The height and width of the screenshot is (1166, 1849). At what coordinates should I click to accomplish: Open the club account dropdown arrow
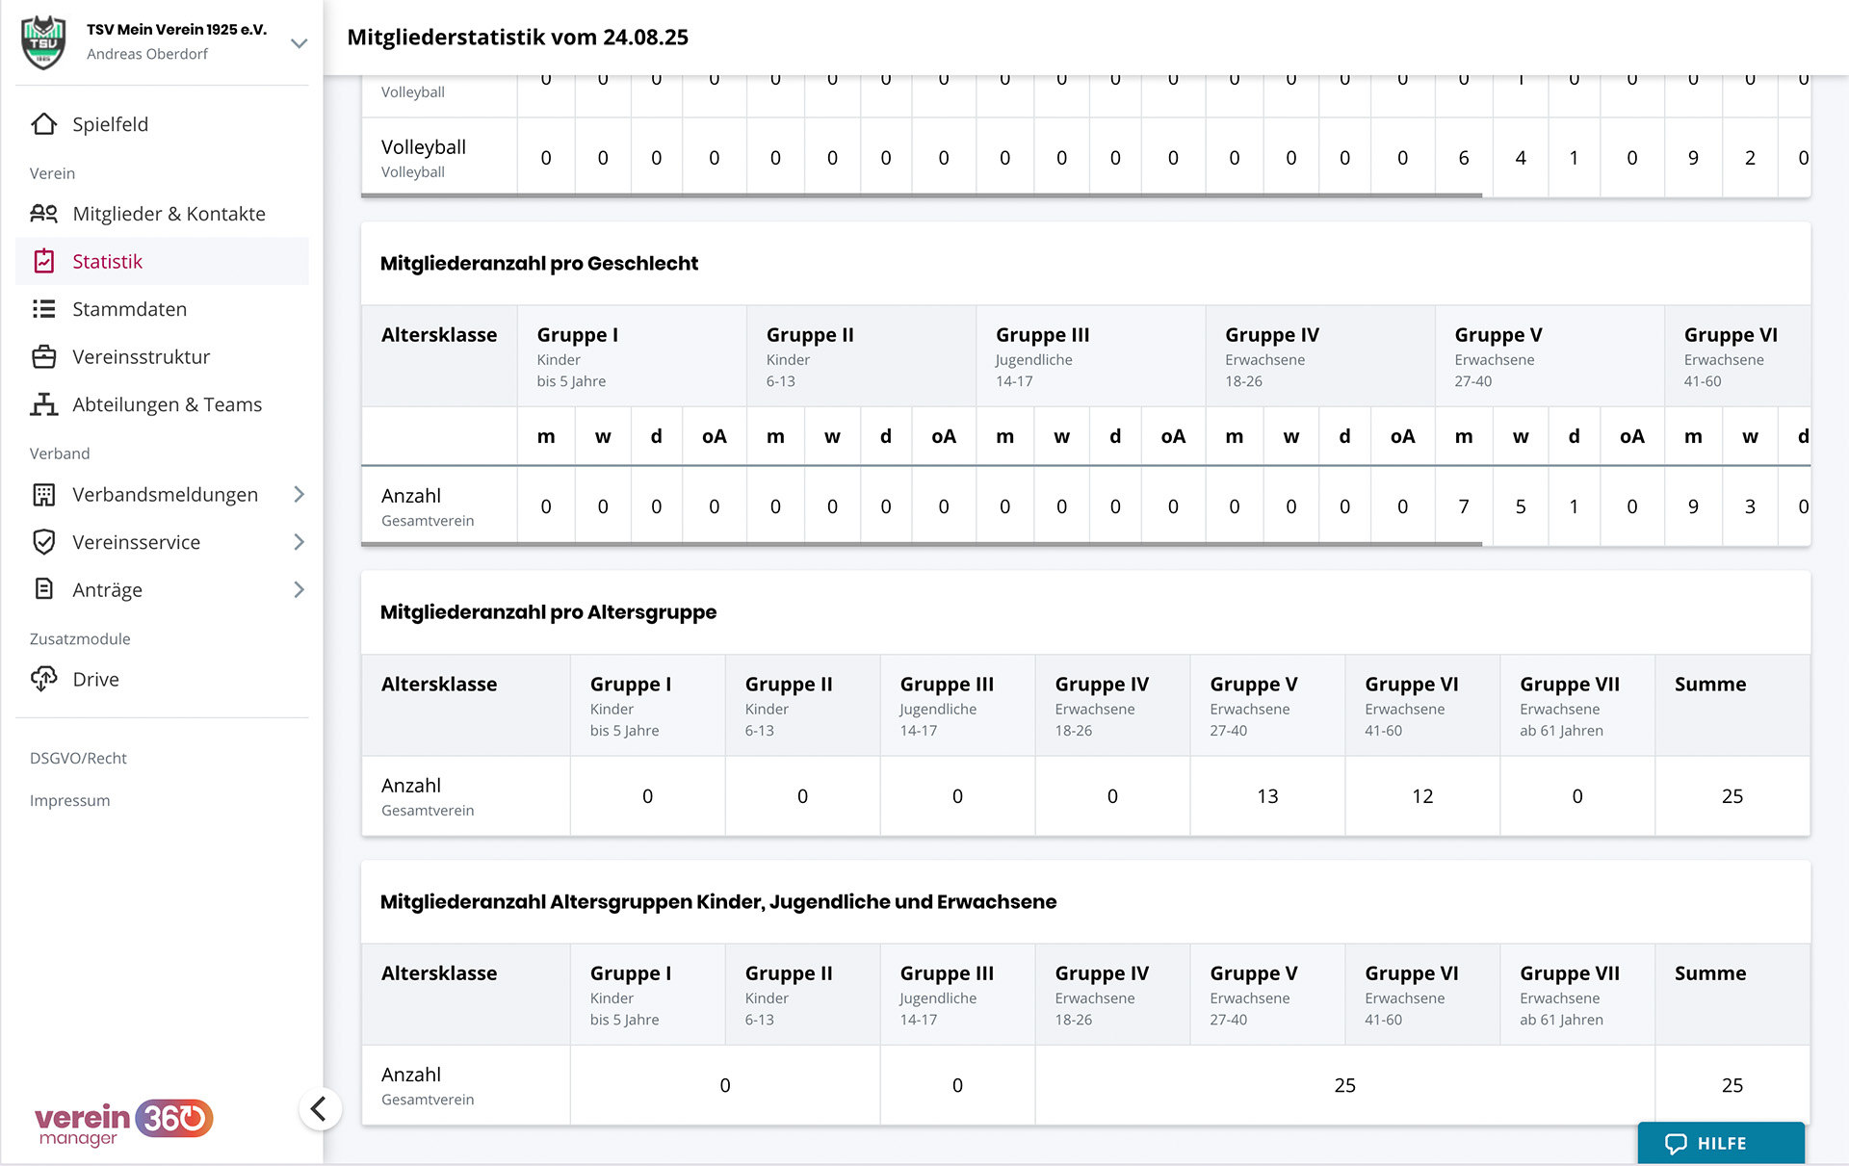(x=299, y=43)
